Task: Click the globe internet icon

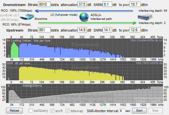Action: point(84,17)
